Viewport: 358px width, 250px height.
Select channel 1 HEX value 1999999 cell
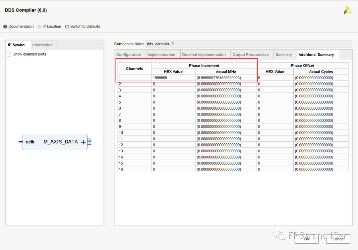pos(173,78)
